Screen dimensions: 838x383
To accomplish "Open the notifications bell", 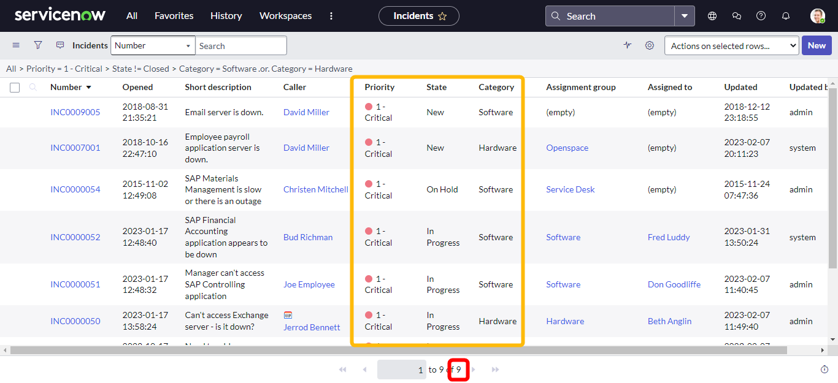I will [x=785, y=15].
